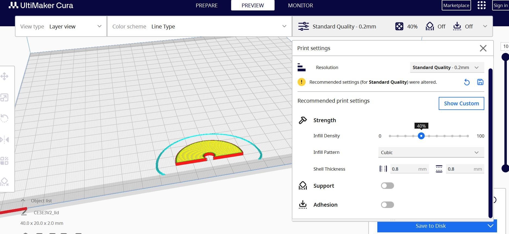Screen dimensions: 509x234
Task: Click the adhesion icon in settings summary bar
Action: pos(457,26)
